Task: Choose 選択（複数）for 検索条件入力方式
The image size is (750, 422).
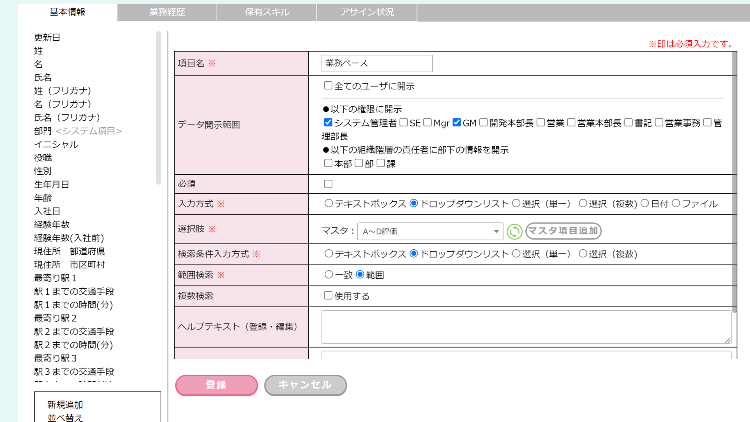Action: point(583,254)
